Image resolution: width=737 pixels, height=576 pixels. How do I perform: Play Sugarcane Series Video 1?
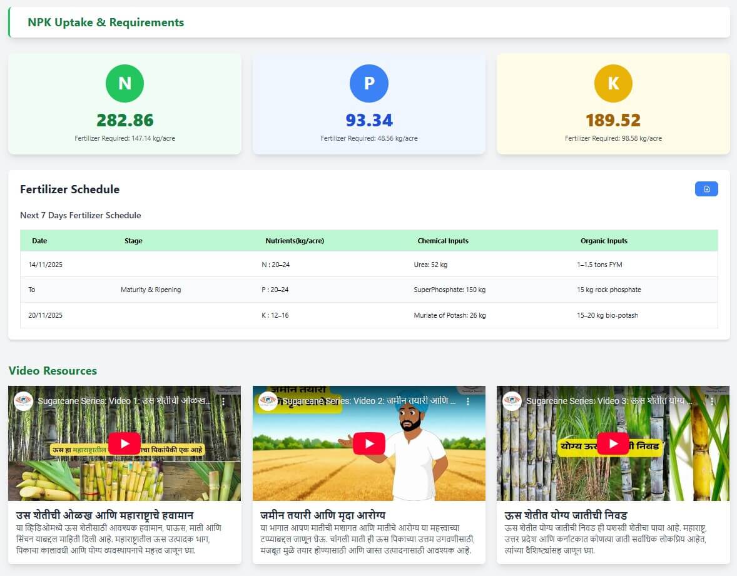click(x=125, y=443)
